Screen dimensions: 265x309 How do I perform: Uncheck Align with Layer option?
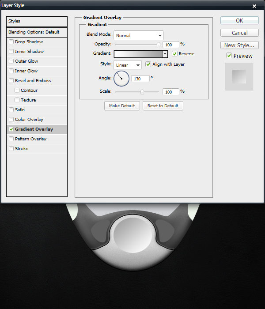click(x=148, y=64)
